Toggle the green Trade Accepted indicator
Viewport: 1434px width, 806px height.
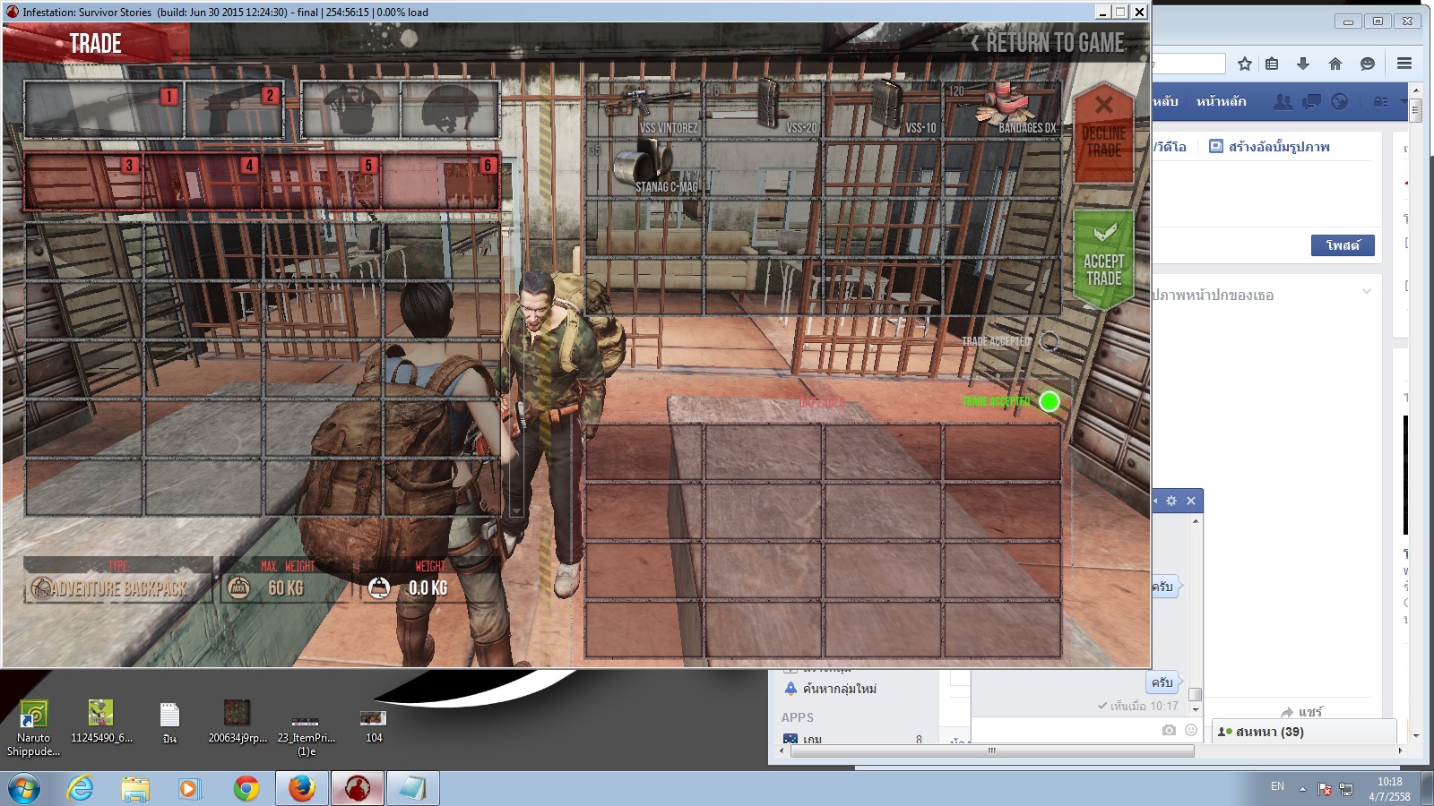point(1049,401)
